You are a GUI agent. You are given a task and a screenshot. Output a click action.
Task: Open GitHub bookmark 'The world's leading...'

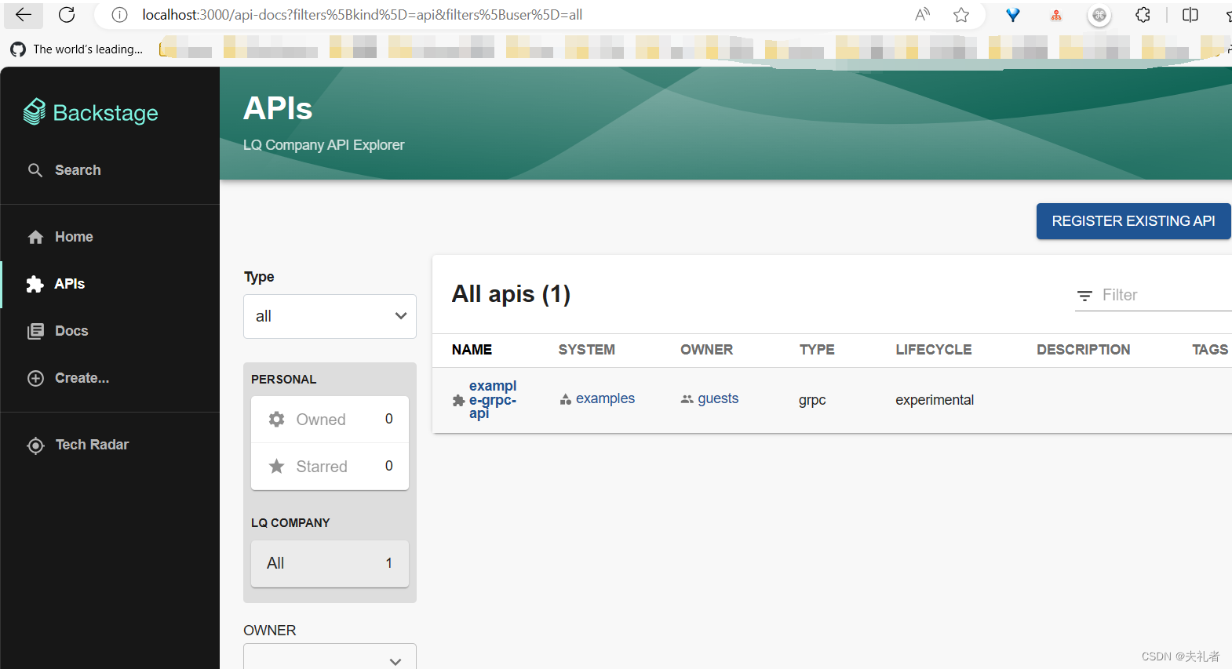[77, 49]
